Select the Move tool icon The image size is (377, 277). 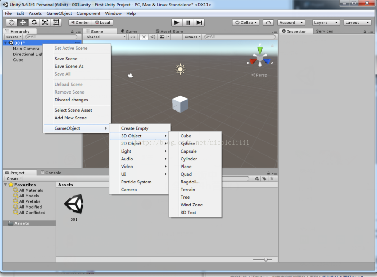[23, 22]
